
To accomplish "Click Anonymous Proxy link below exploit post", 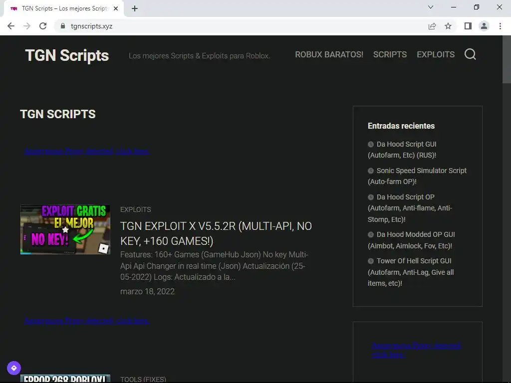I will [87, 321].
